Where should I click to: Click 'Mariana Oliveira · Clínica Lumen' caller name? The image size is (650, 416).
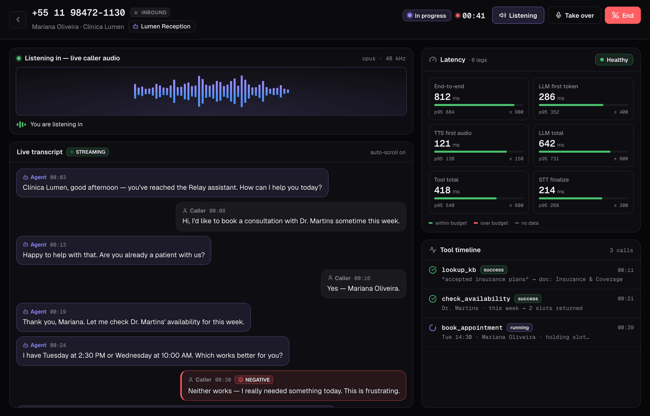point(78,27)
